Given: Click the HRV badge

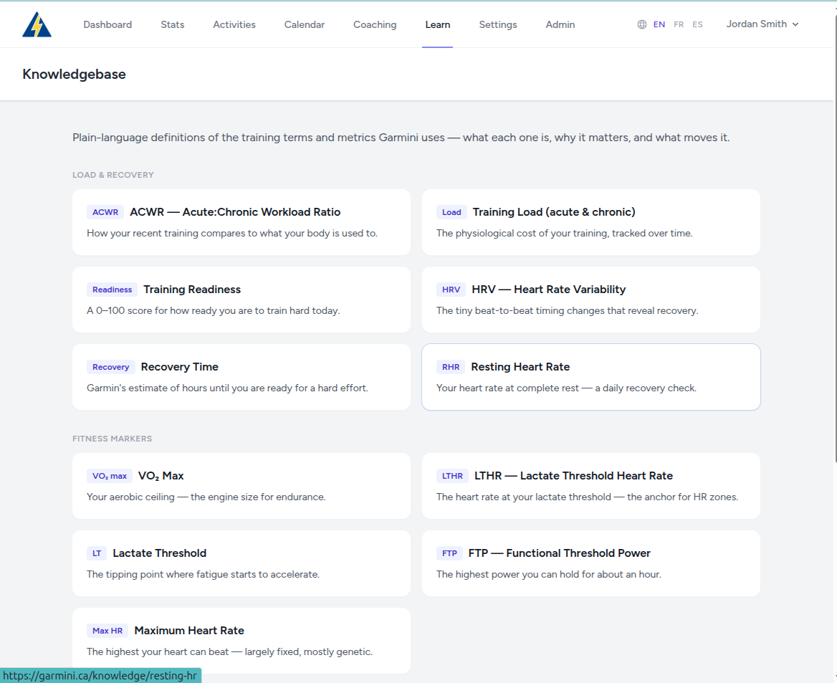Looking at the screenshot, I should click(x=451, y=290).
